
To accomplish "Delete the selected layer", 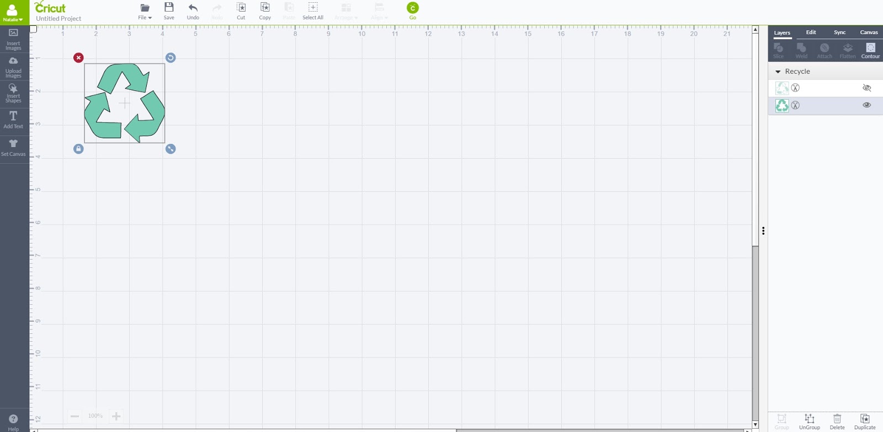I will click(837, 422).
